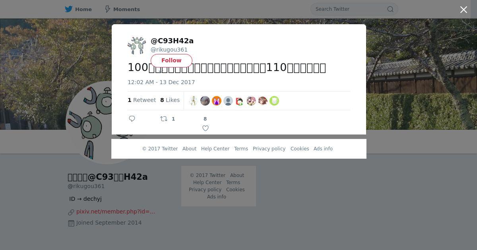Open Ads info in the modal footer
The image size is (477, 250).
323,149
